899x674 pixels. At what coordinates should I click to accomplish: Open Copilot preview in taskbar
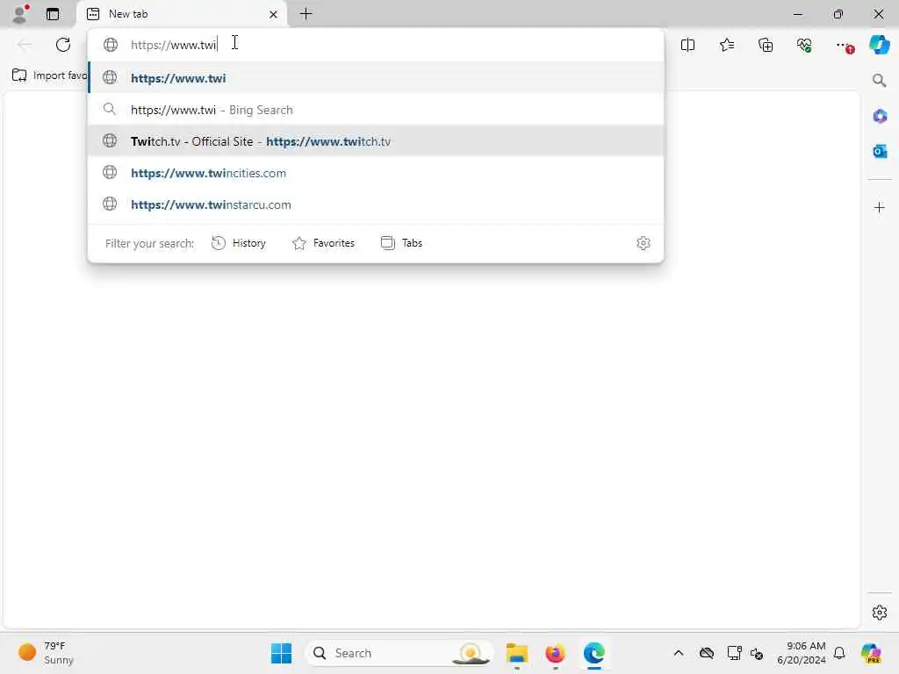(x=871, y=653)
